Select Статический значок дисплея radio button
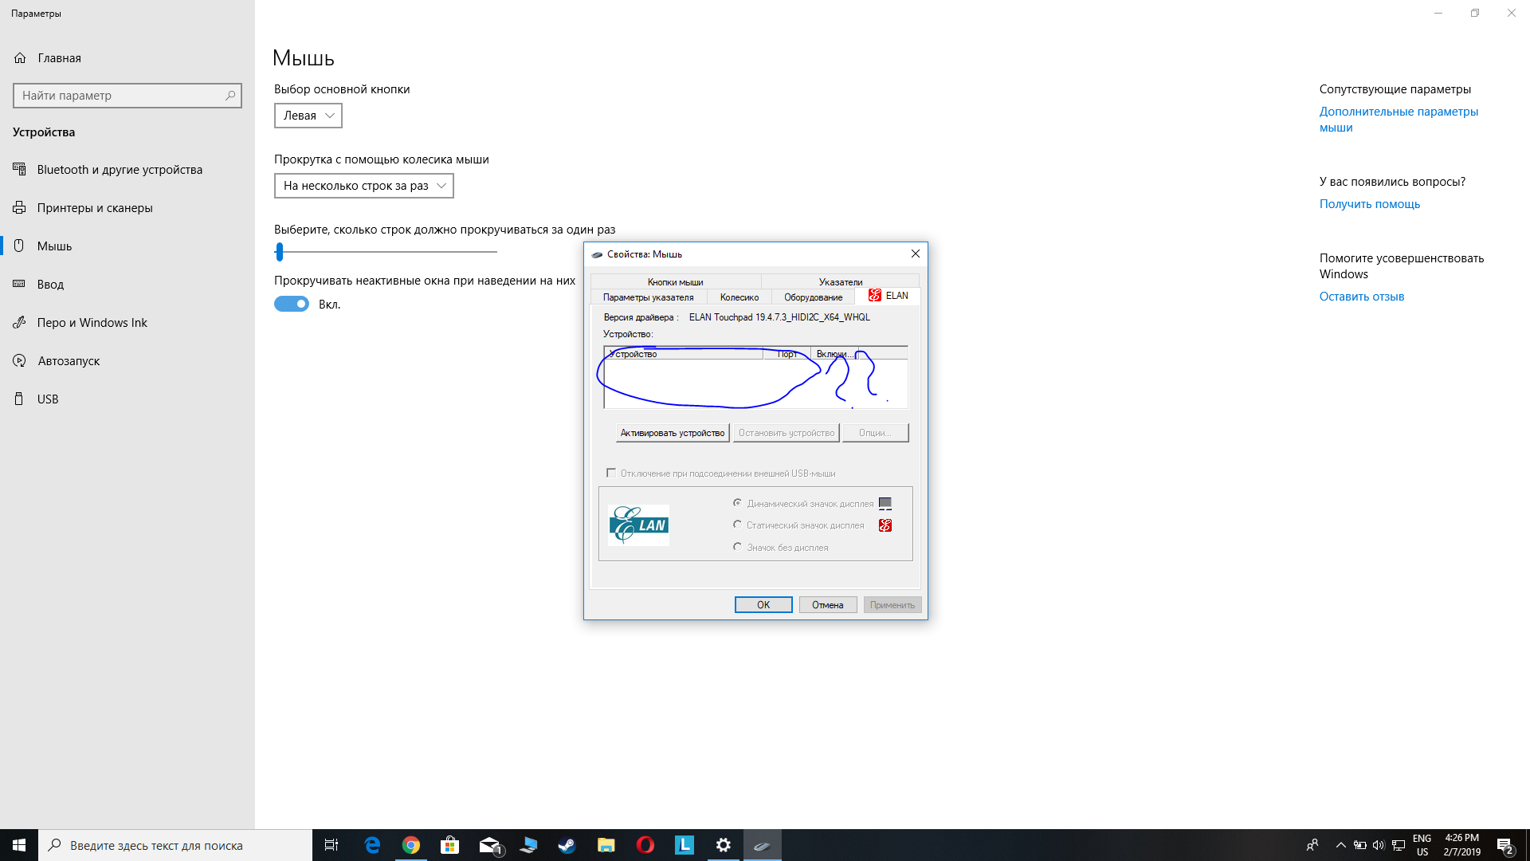 [x=737, y=524]
